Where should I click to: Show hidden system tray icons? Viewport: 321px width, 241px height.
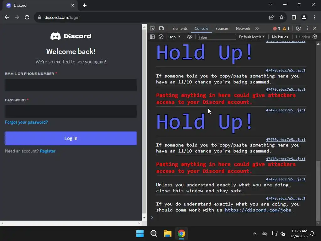tap(255, 233)
